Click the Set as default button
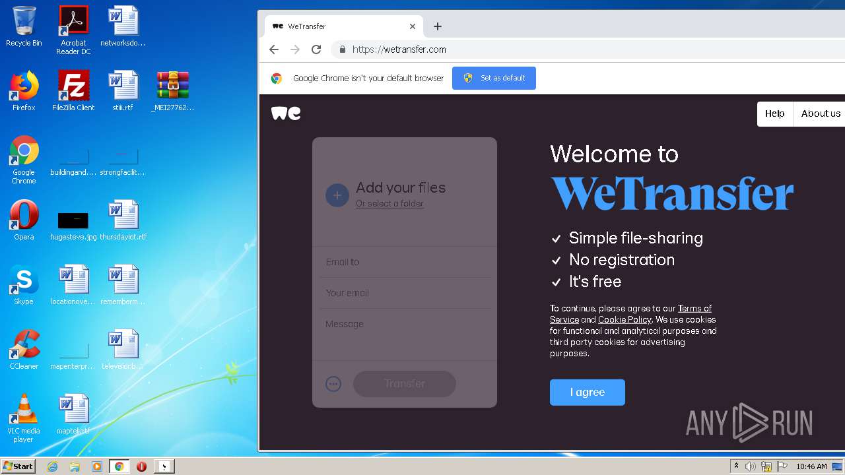Screen dimensions: 845x475 [494, 78]
